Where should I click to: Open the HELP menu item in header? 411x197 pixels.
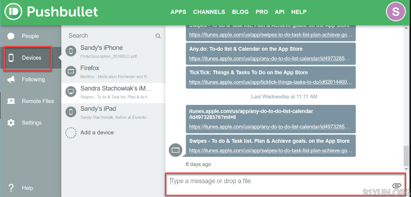299,12
